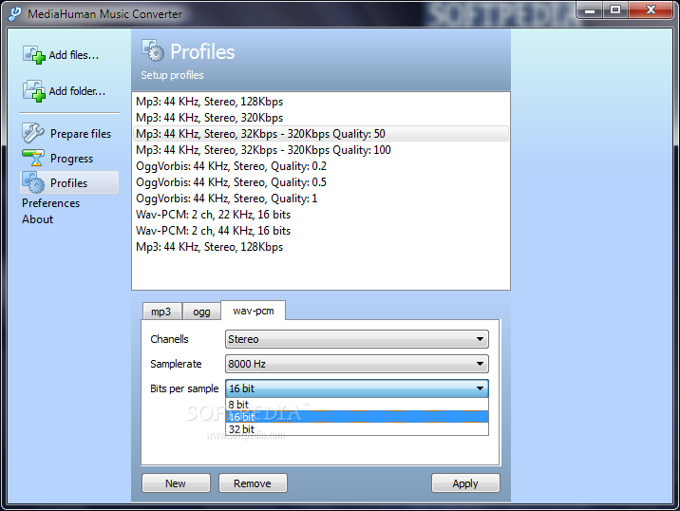Open Add folder… label
The width and height of the screenshot is (680, 511).
click(77, 91)
